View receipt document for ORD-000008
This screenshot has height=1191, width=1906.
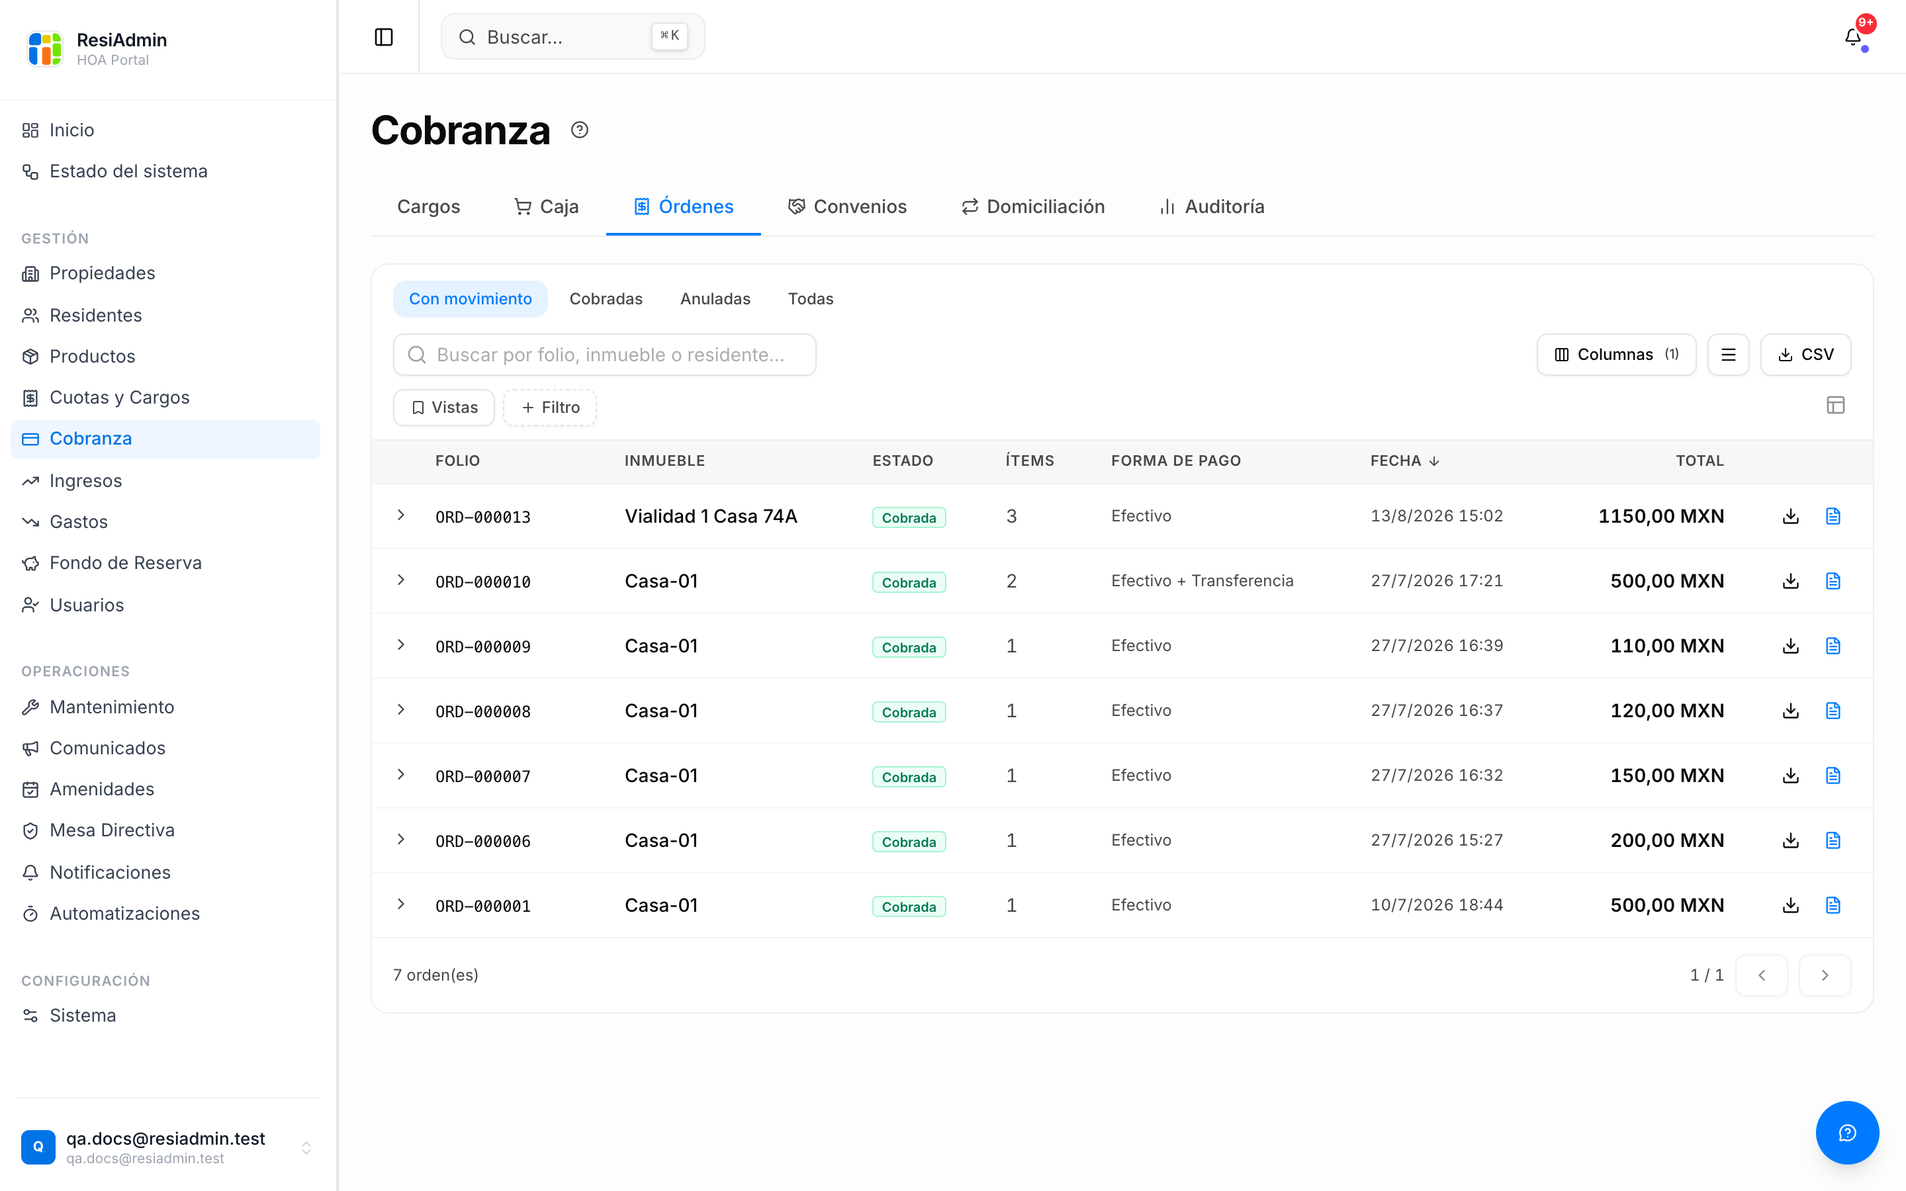(x=1833, y=711)
